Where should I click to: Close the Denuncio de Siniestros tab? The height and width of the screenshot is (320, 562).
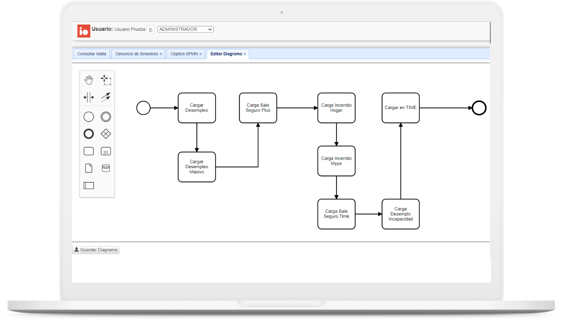point(161,54)
